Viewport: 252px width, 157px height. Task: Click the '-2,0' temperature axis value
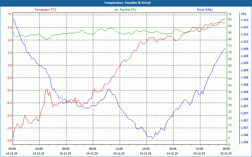coord(9,140)
